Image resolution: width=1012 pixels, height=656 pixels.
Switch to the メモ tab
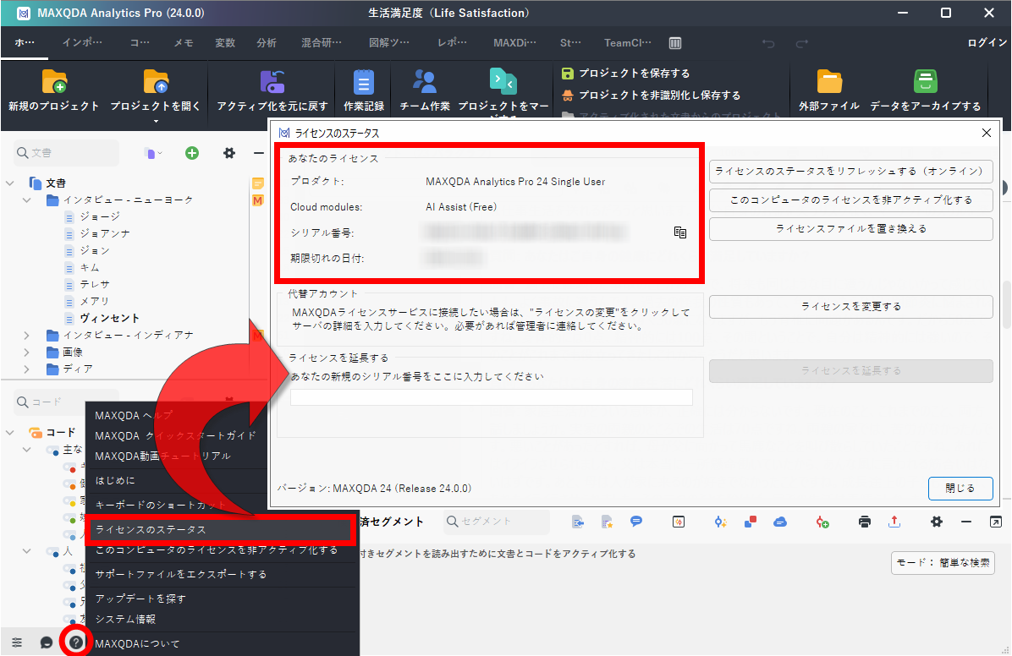184,42
